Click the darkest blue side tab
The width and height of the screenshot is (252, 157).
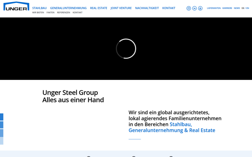point(2,117)
